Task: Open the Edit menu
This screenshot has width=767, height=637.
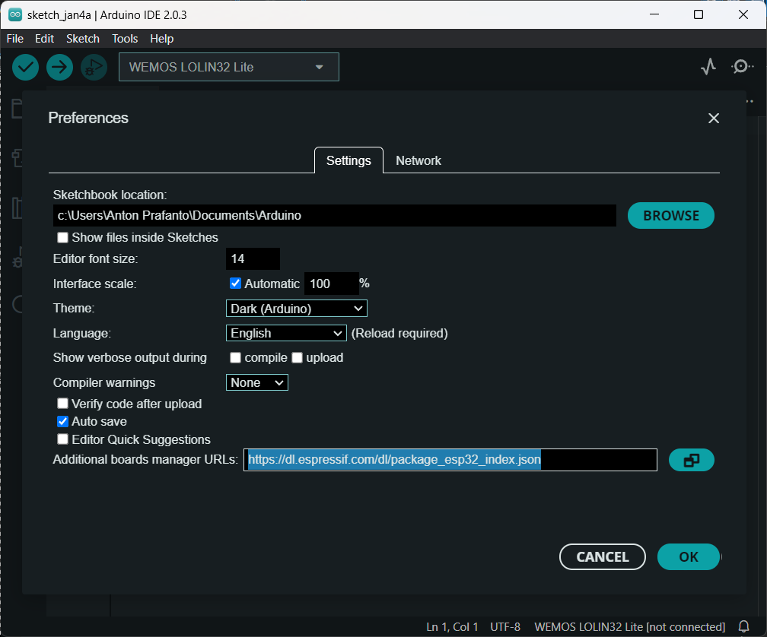Action: [x=44, y=39]
